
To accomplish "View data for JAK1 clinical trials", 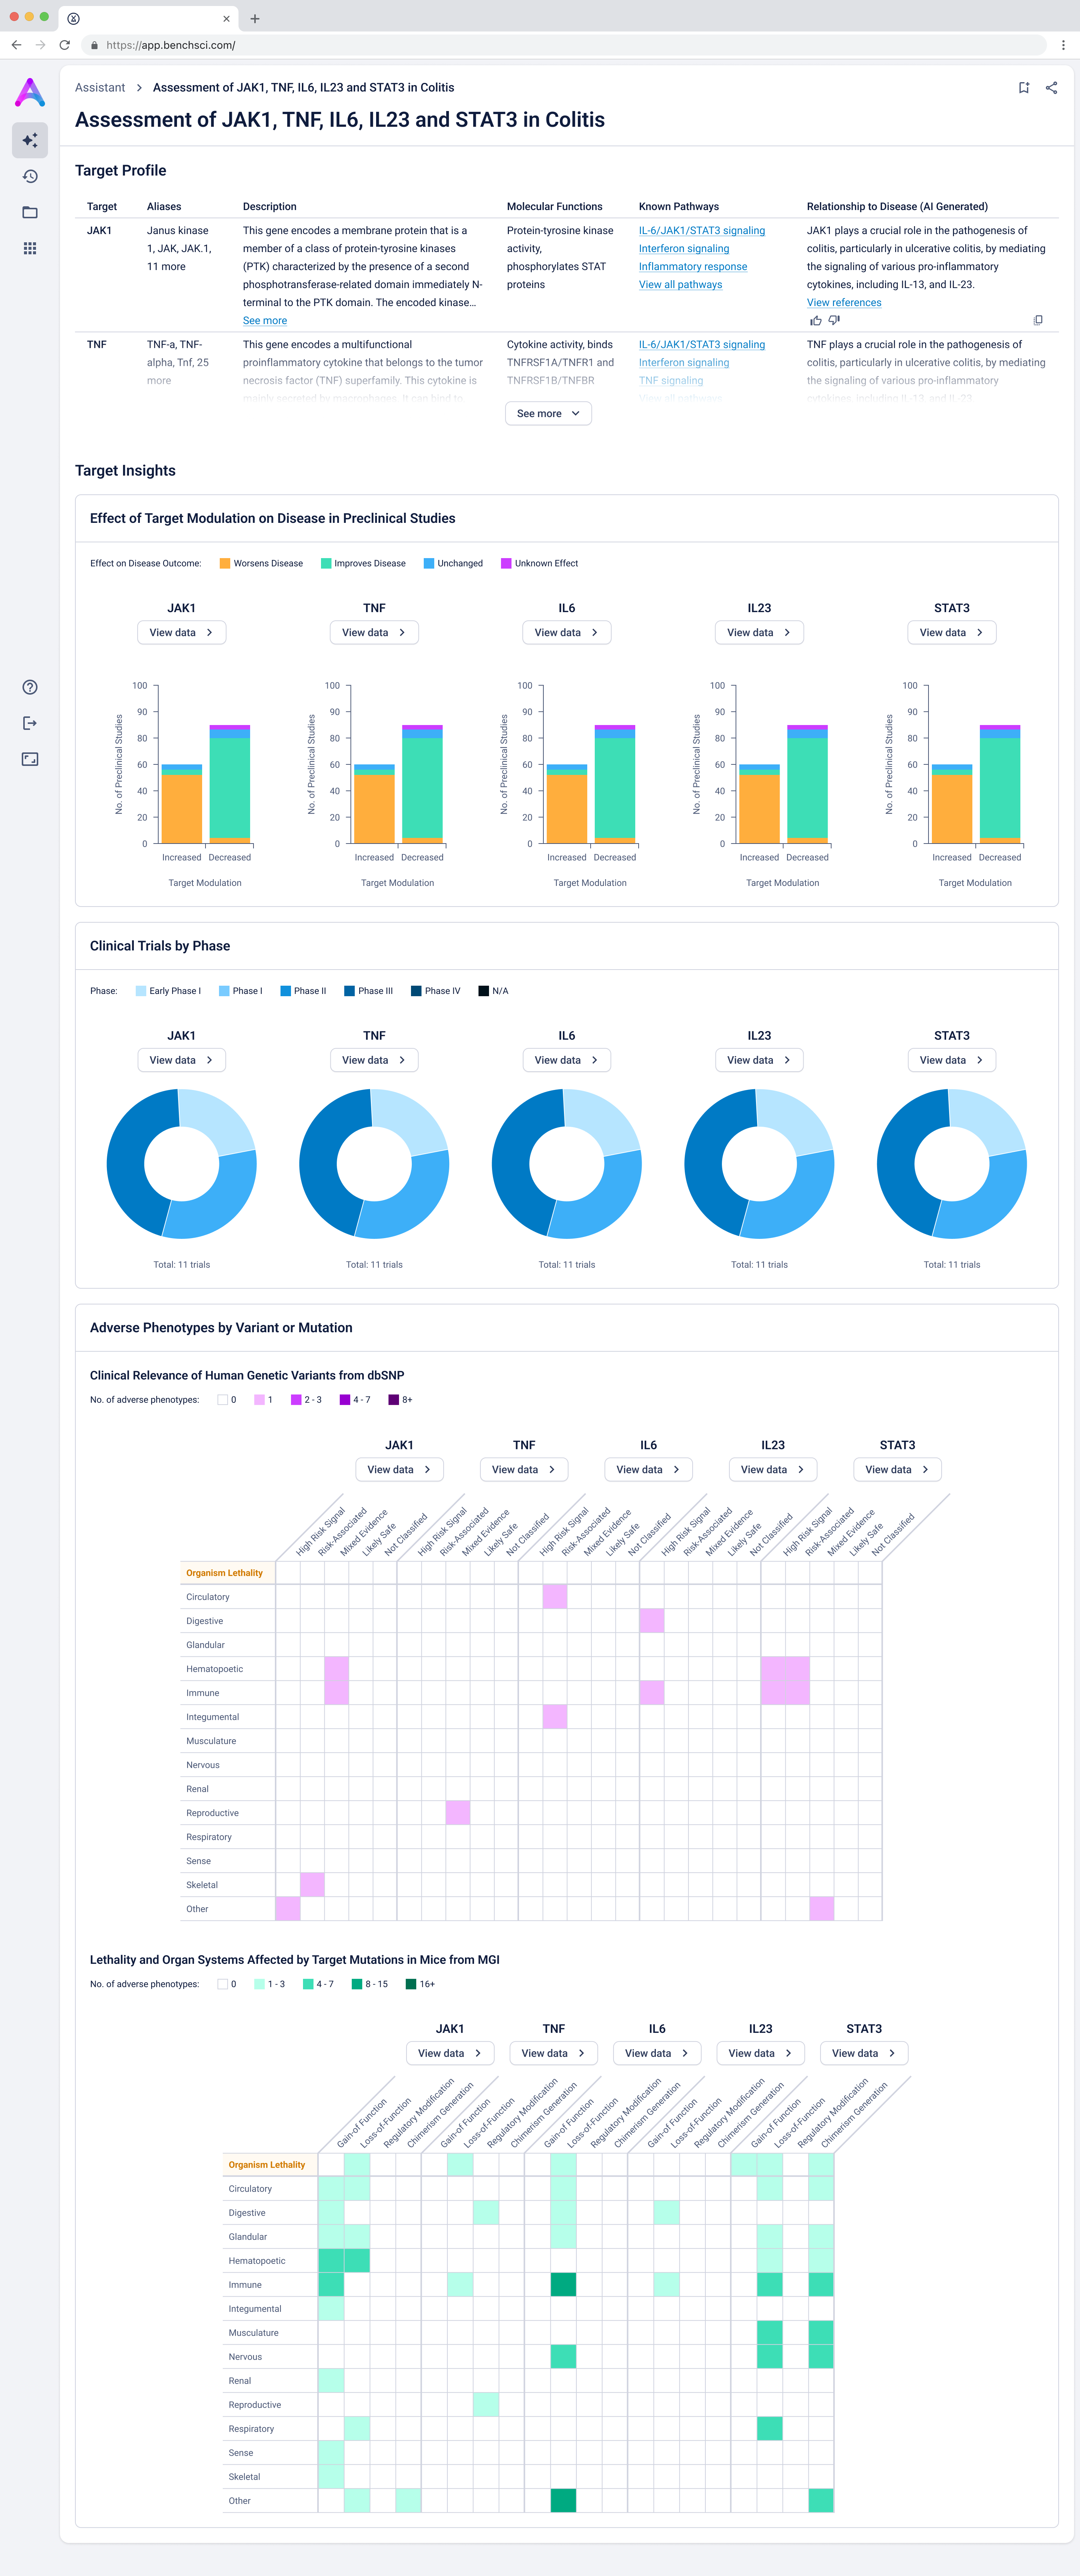I will (181, 1060).
